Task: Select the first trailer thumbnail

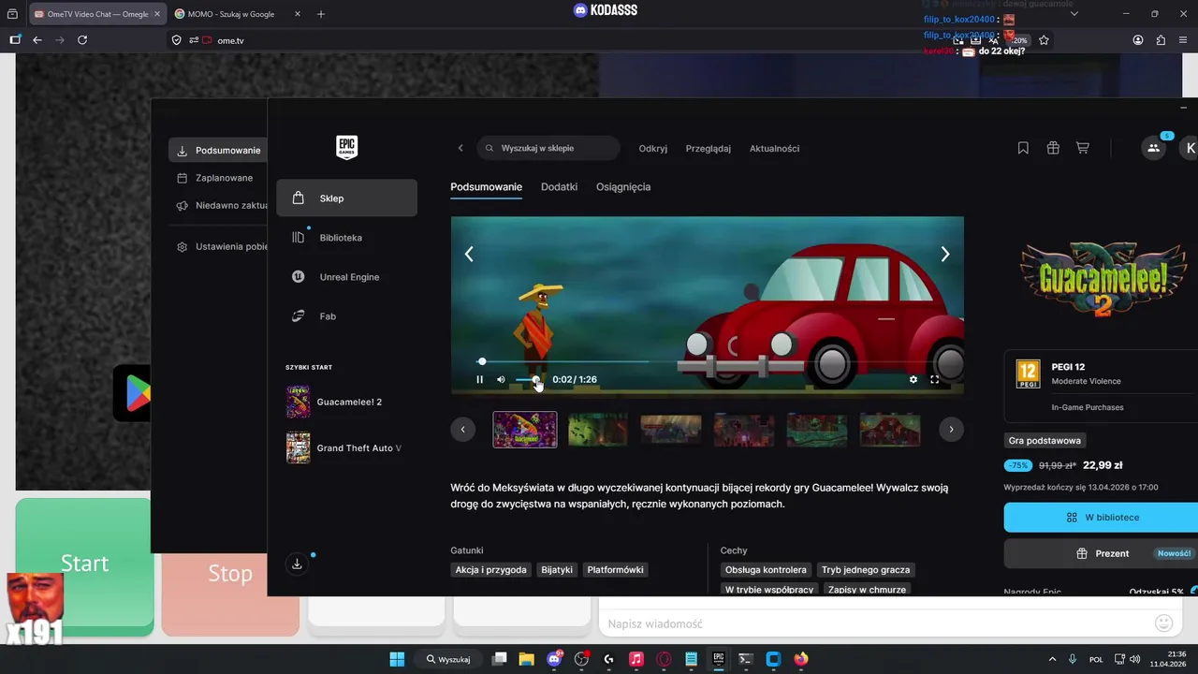Action: (525, 430)
